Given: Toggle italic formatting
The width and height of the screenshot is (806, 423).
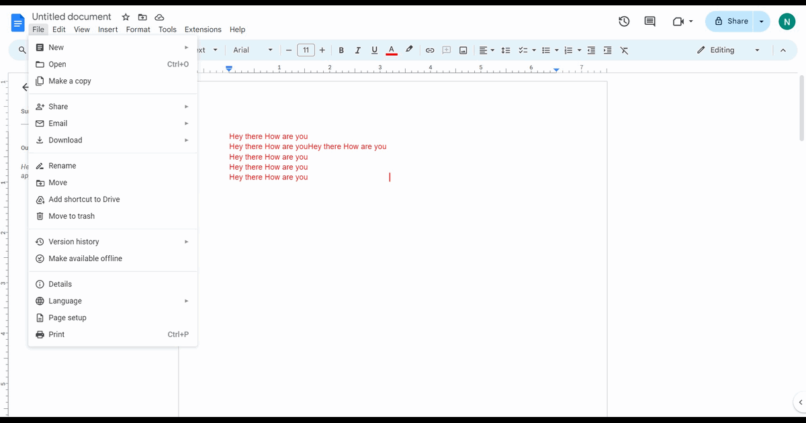Looking at the screenshot, I should point(357,50).
